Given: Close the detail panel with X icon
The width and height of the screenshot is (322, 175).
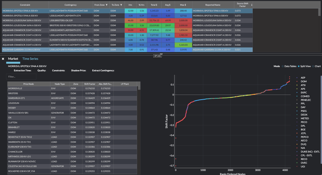Looking at the screenshot, I should (3, 59).
